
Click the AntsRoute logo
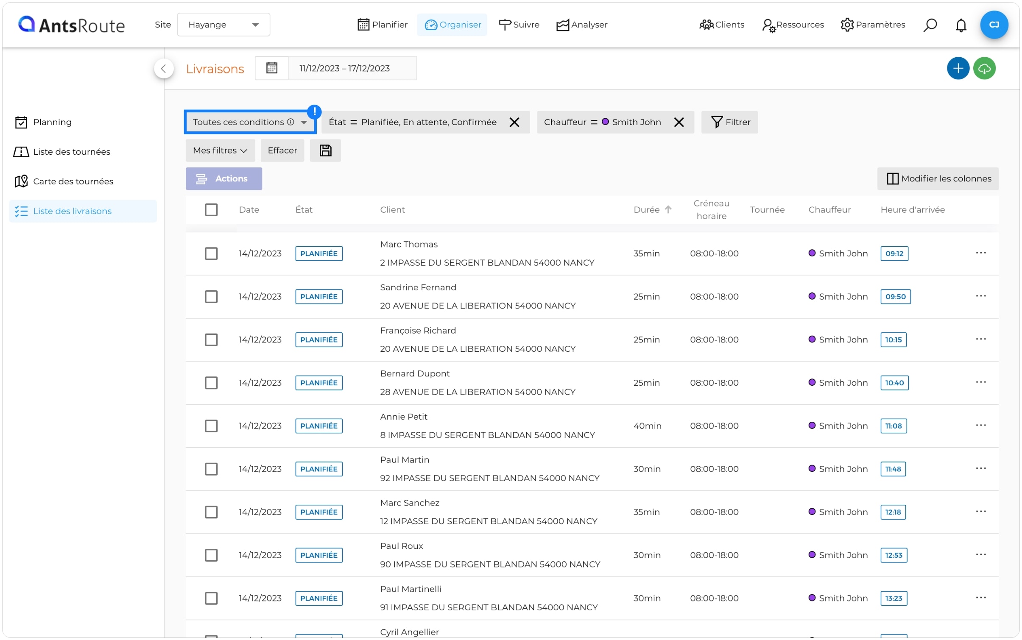point(71,25)
